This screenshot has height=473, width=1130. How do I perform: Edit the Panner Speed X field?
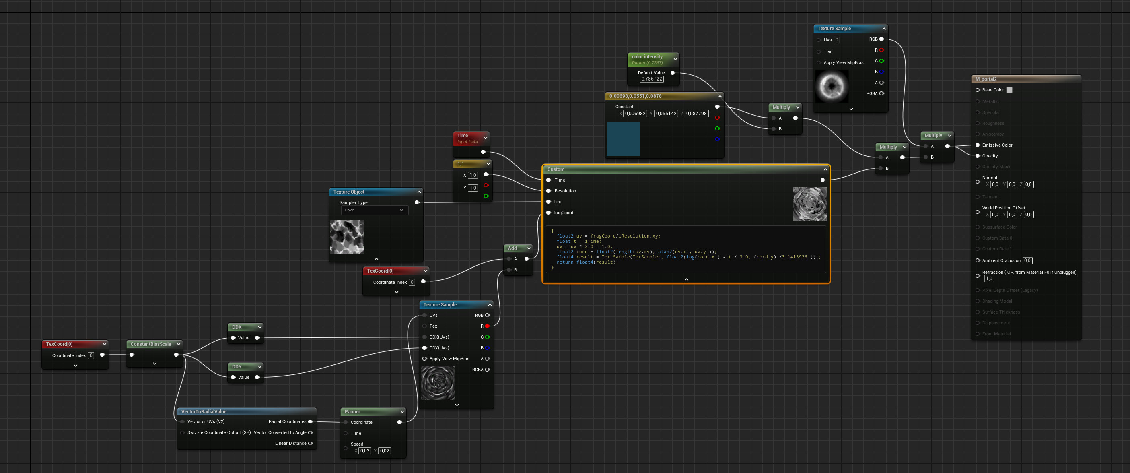364,450
